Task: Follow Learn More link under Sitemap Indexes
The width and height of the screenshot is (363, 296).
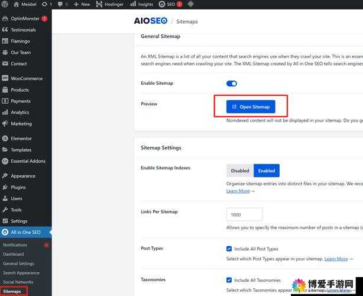Action: point(238,191)
